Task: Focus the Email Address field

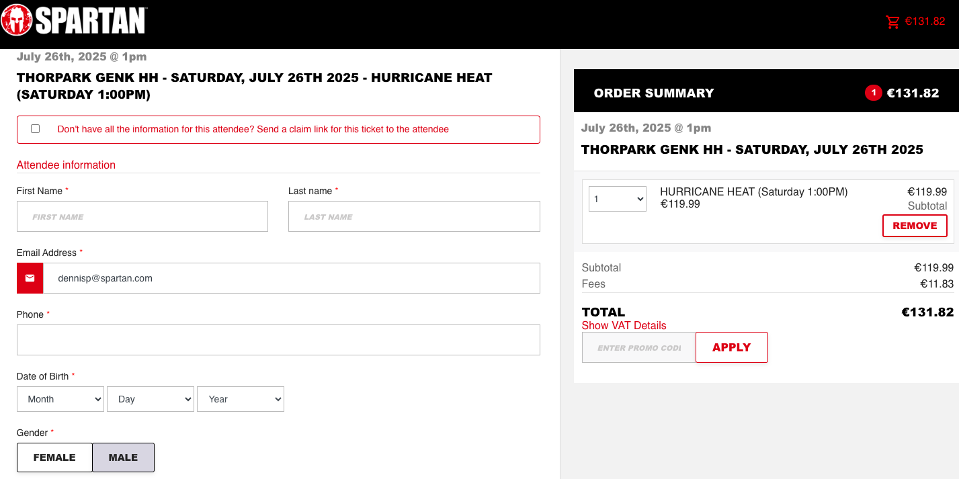Action: pos(292,278)
